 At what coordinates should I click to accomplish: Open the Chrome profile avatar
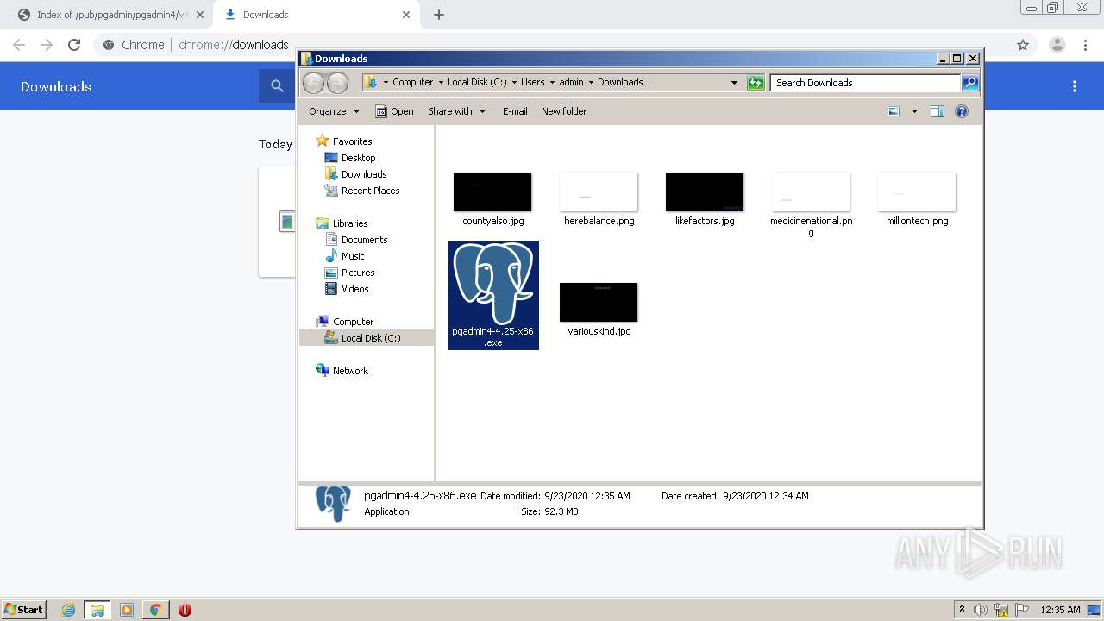(x=1057, y=45)
